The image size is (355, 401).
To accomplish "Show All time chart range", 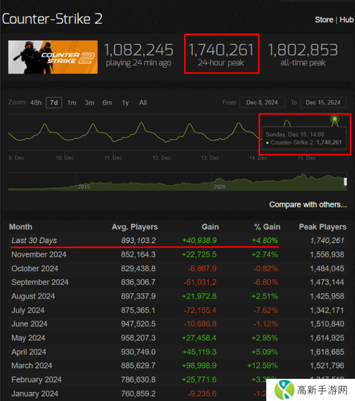I will click(x=142, y=103).
